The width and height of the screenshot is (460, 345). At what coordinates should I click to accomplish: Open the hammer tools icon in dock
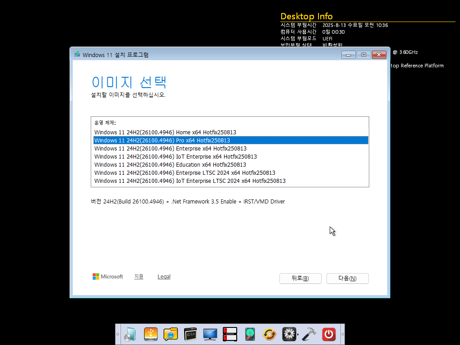[309, 334]
